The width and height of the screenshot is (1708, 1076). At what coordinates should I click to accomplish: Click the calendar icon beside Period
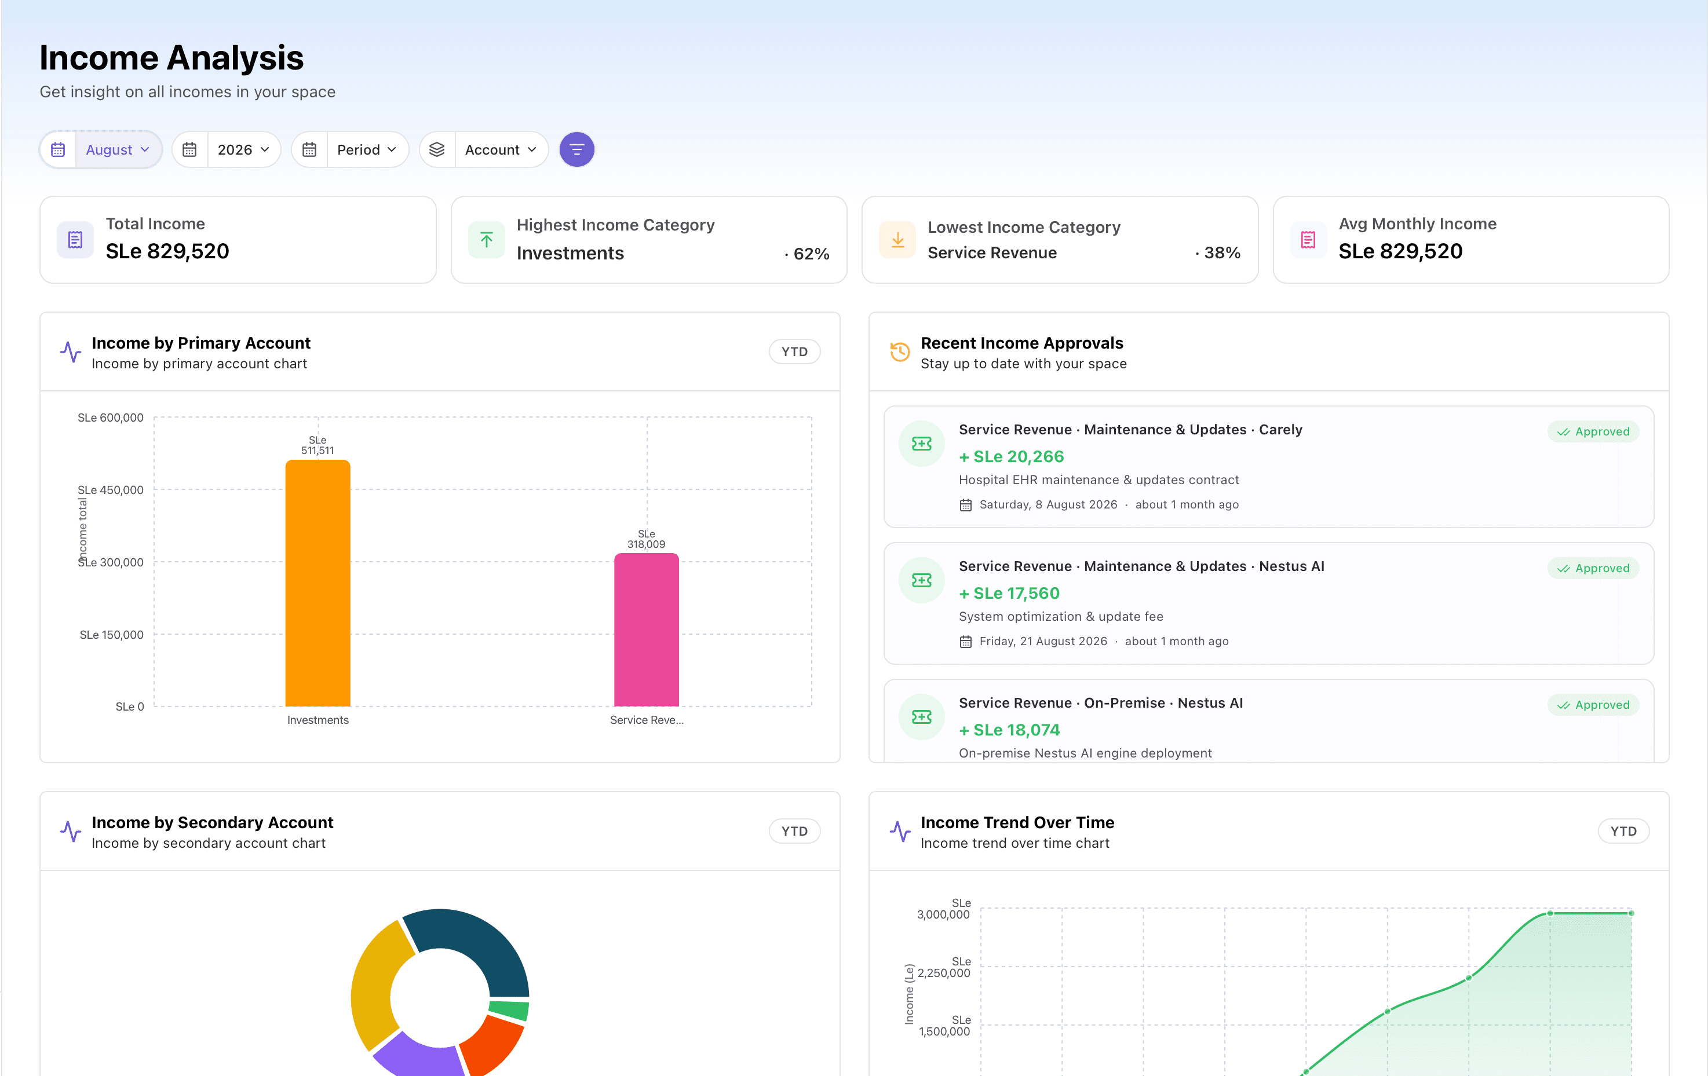(309, 149)
